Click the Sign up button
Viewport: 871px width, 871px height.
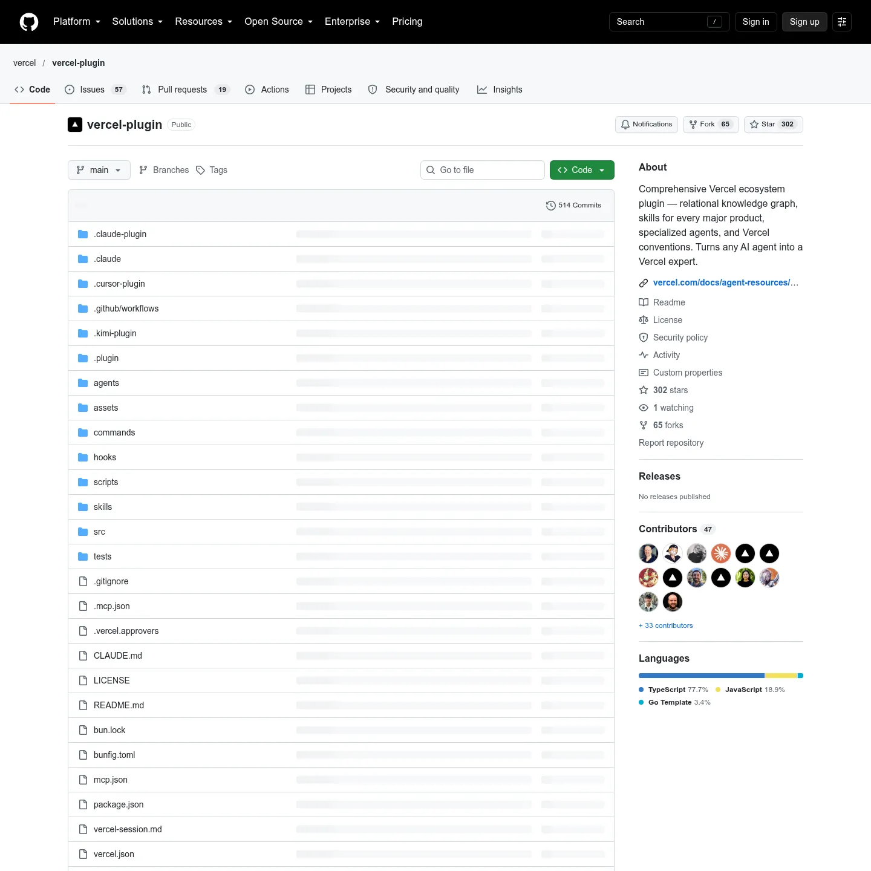pyautogui.click(x=804, y=22)
